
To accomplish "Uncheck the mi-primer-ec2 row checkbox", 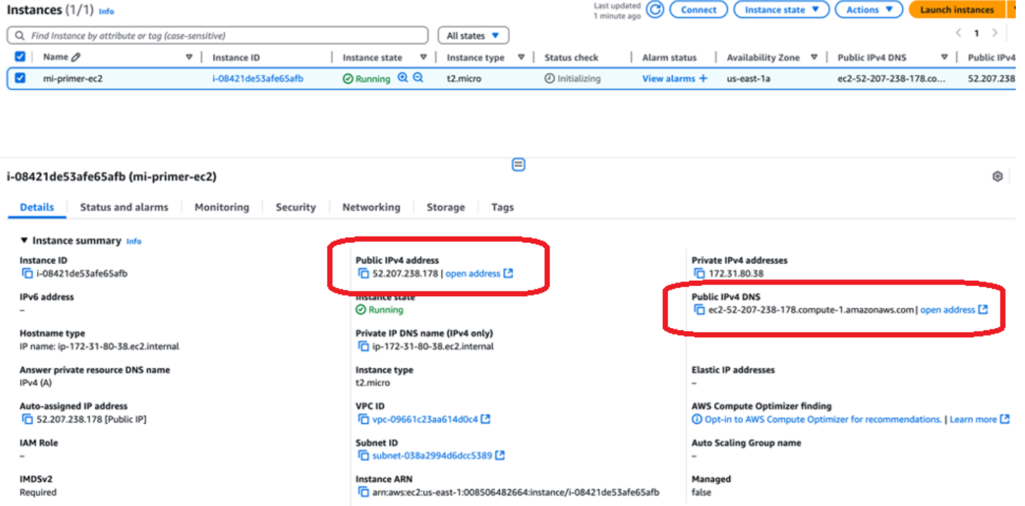I will coord(20,78).
